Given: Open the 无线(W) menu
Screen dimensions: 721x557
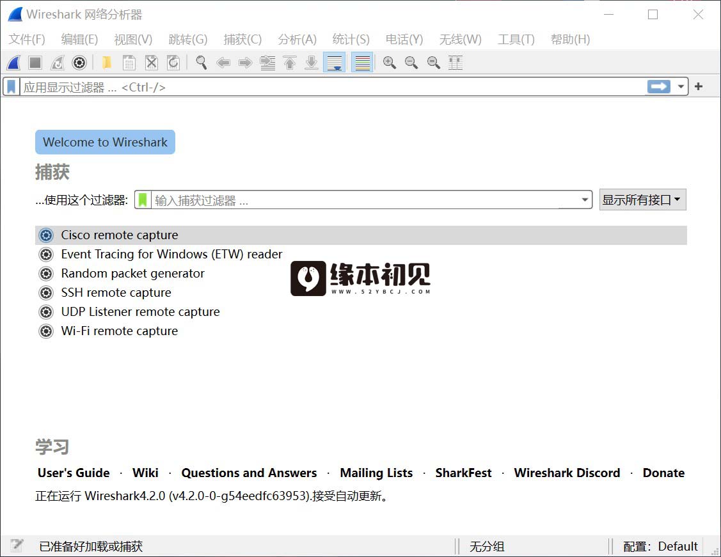Looking at the screenshot, I should pyautogui.click(x=460, y=40).
